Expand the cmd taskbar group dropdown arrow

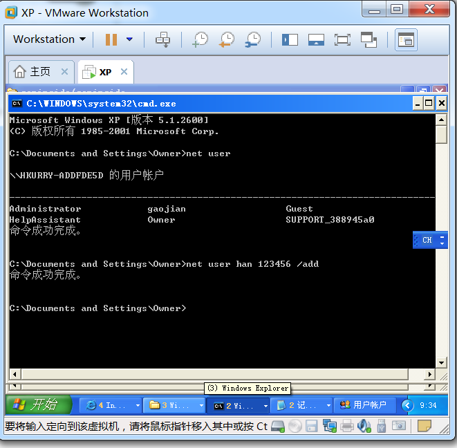click(265, 406)
